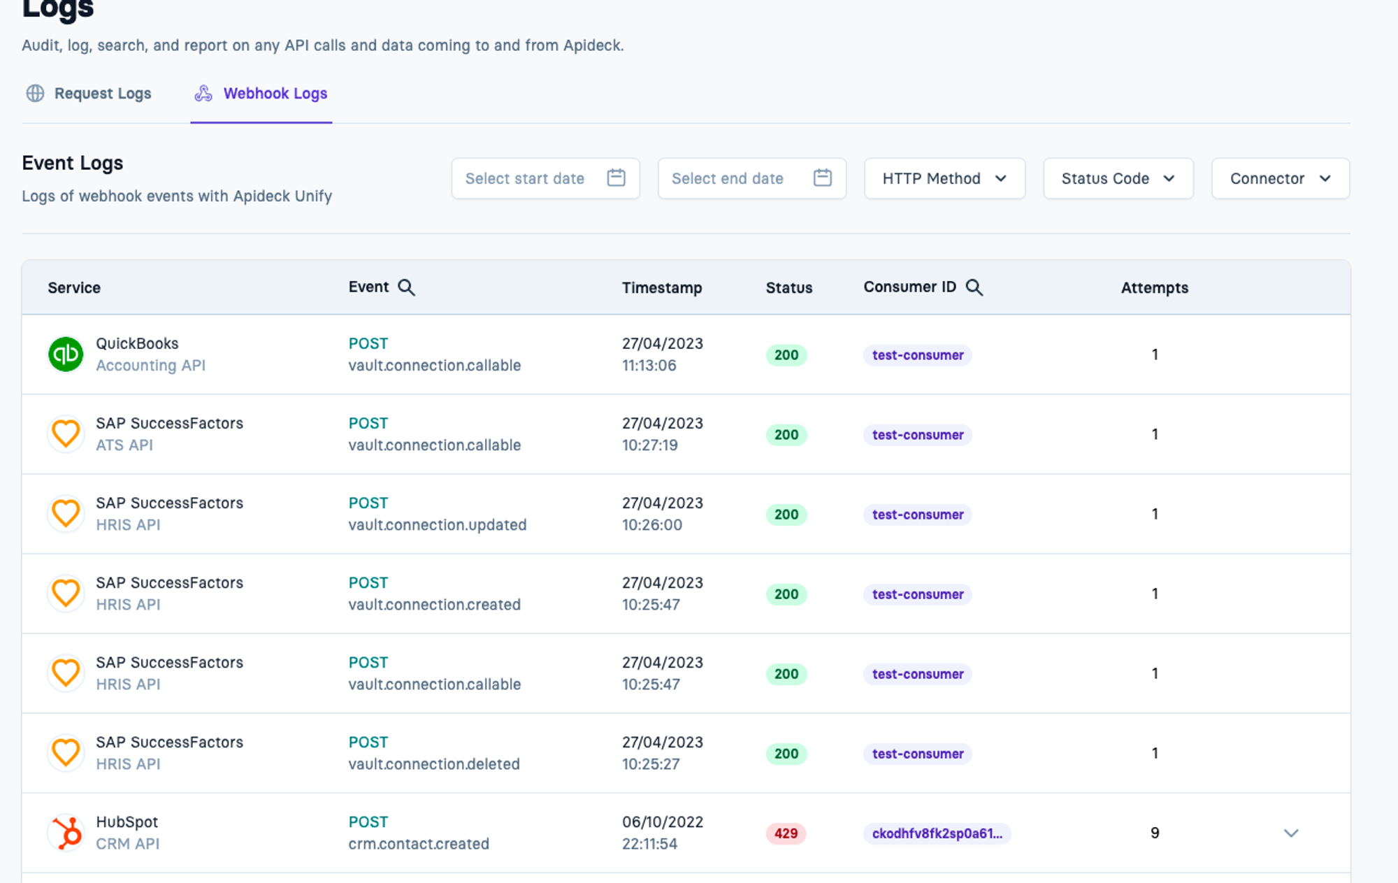This screenshot has width=1398, height=883.
Task: Click POST method in the HubSpot row
Action: [x=368, y=821]
